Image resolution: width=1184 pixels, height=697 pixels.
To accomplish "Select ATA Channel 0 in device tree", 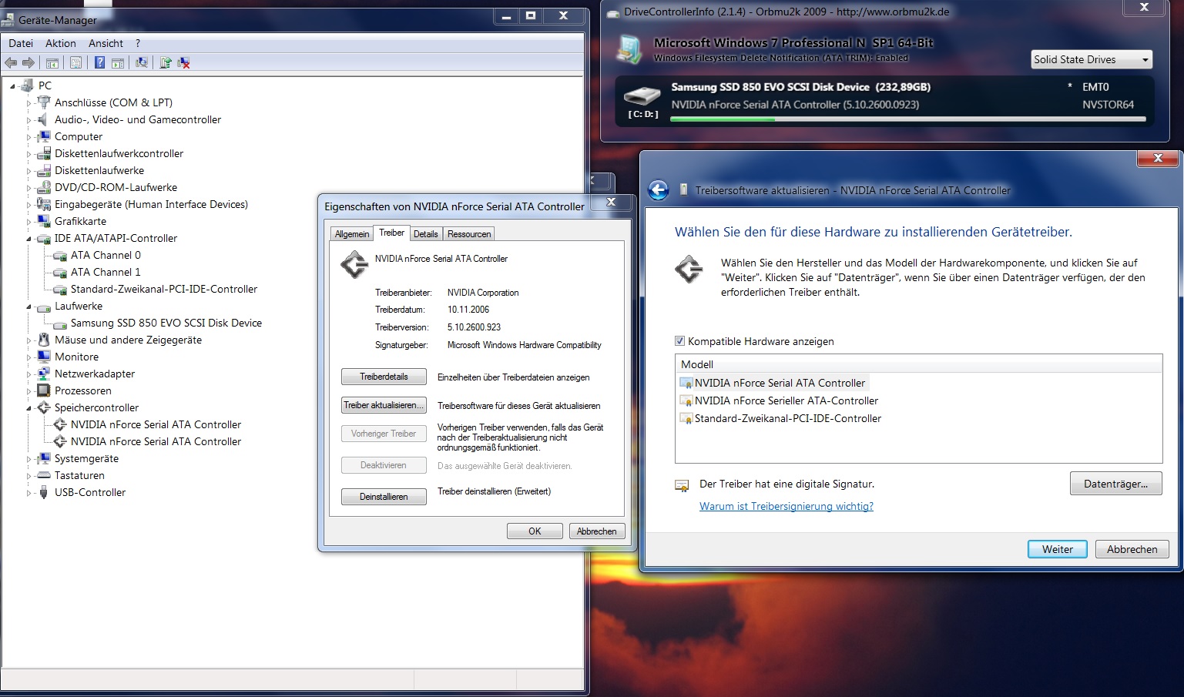I will [106, 255].
